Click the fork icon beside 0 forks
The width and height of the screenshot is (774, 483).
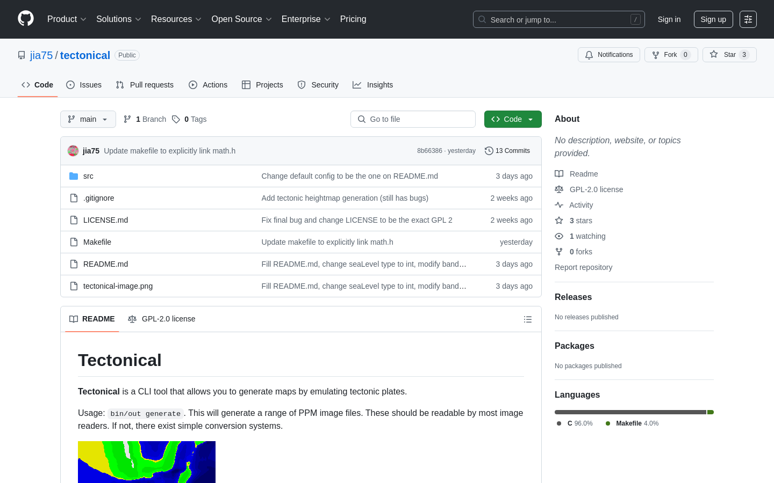coord(559,252)
